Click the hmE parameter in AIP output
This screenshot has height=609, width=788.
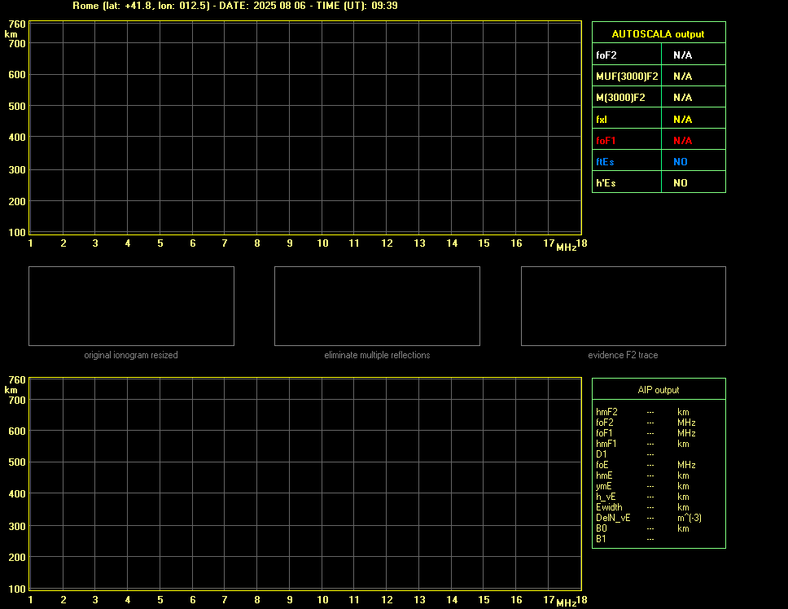[604, 475]
